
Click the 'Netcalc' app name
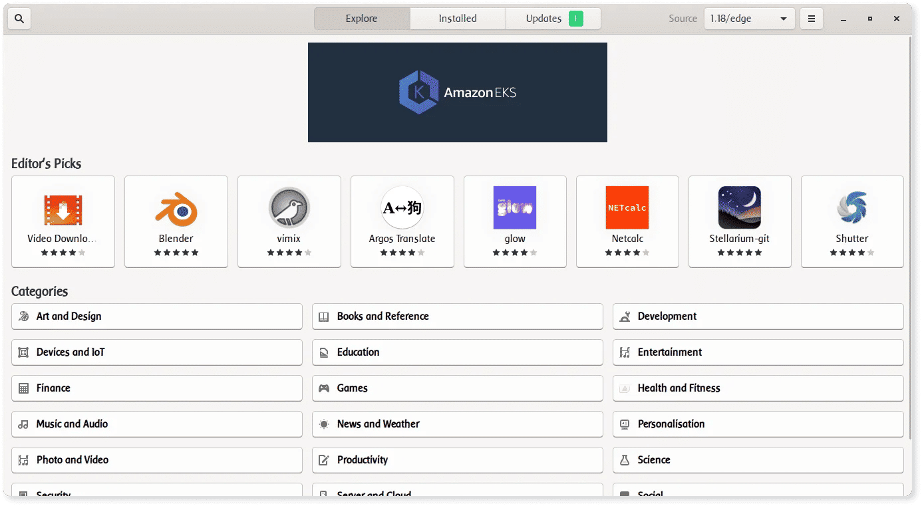pyautogui.click(x=628, y=239)
